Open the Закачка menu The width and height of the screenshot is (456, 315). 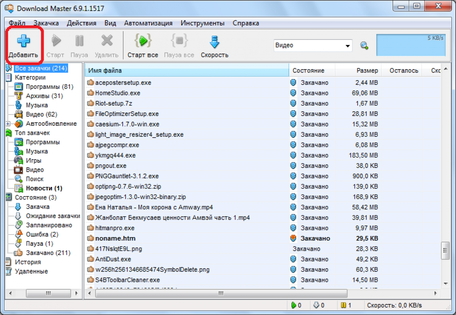pyautogui.click(x=46, y=23)
